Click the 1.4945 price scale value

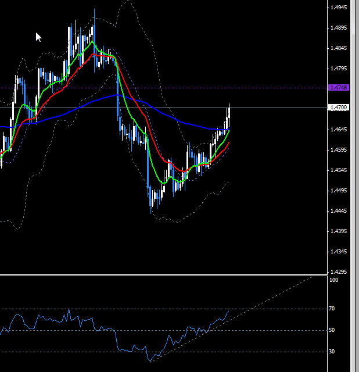pos(338,8)
